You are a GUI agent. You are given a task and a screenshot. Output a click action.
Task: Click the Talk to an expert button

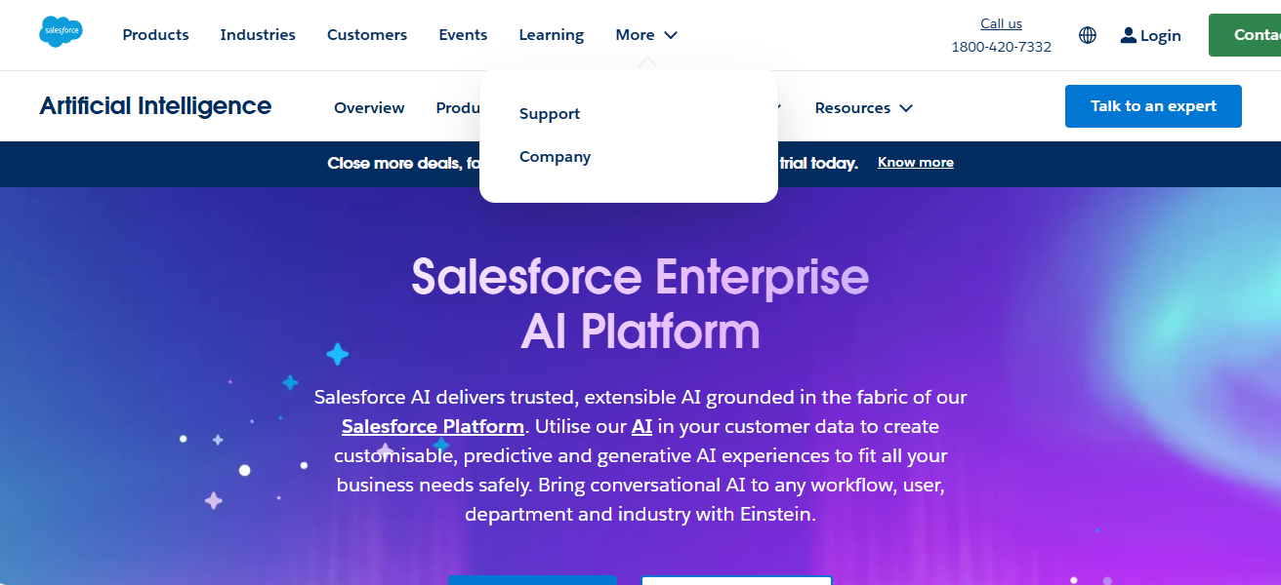coord(1153,105)
